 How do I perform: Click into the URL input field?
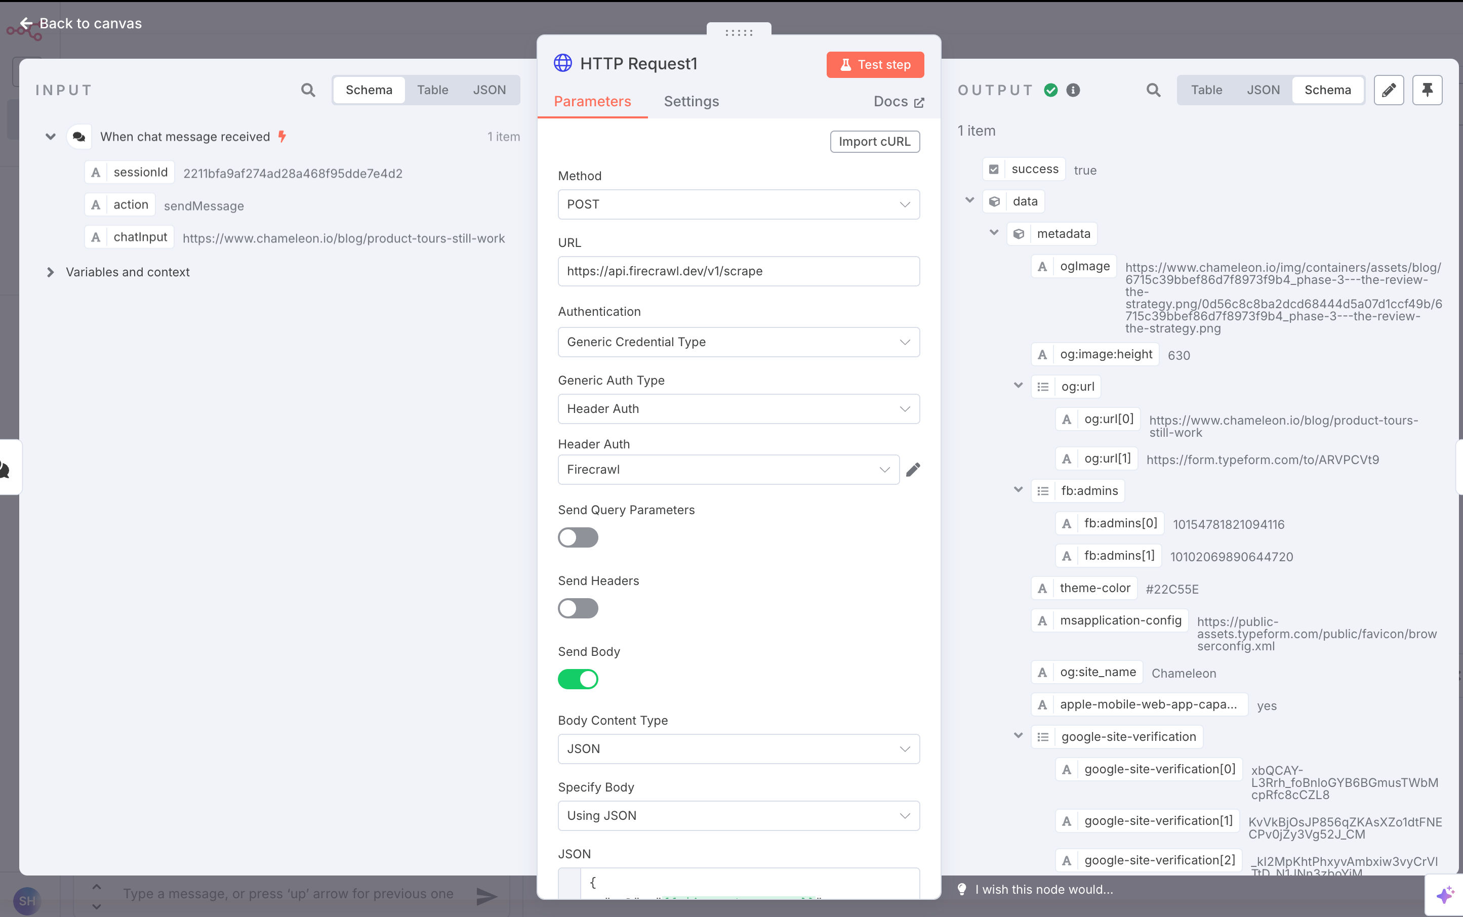[738, 271]
